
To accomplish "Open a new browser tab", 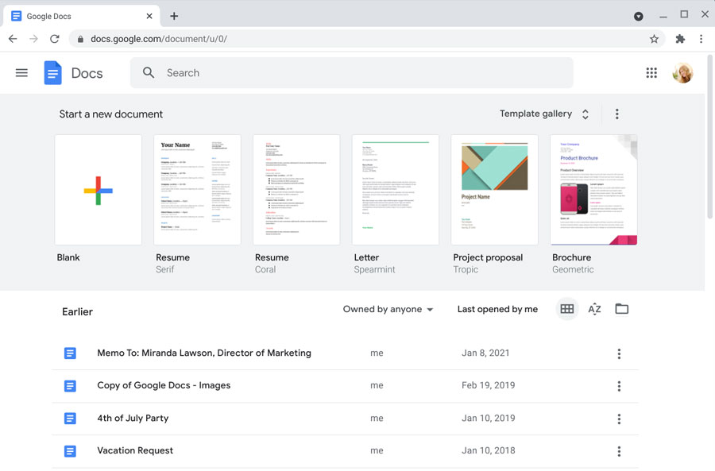I will 174,15.
